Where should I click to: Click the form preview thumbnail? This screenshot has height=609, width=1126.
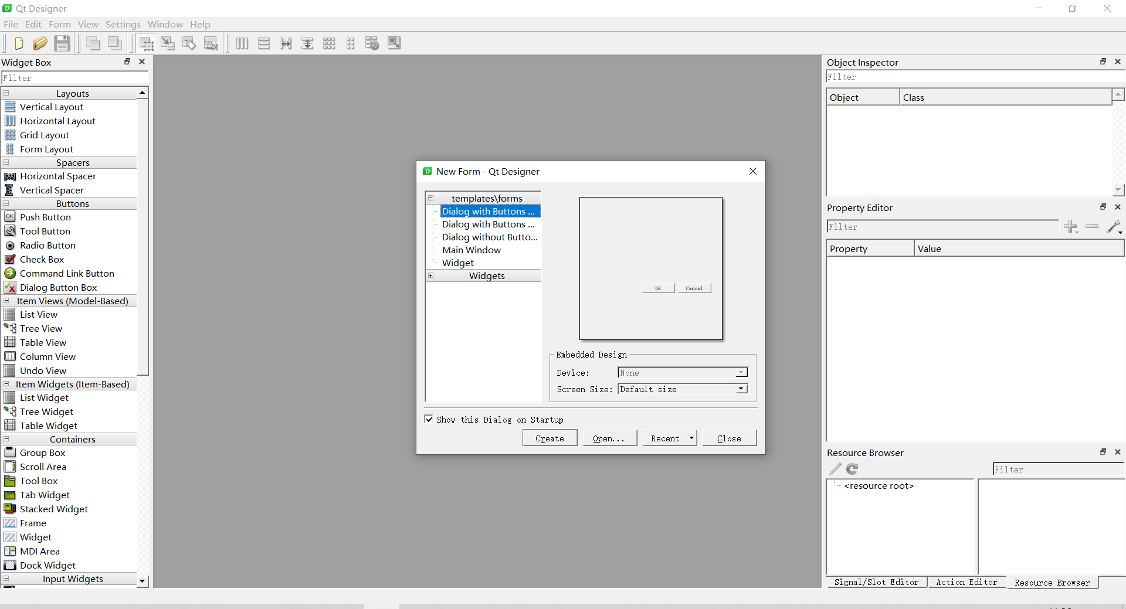651,268
